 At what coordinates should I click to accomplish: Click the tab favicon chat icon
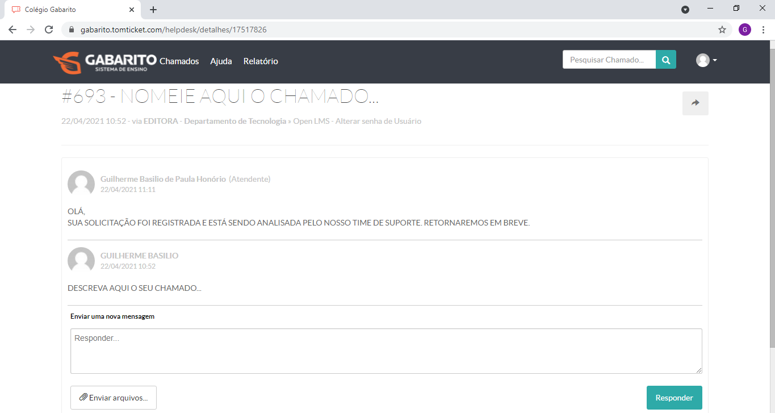pos(16,10)
